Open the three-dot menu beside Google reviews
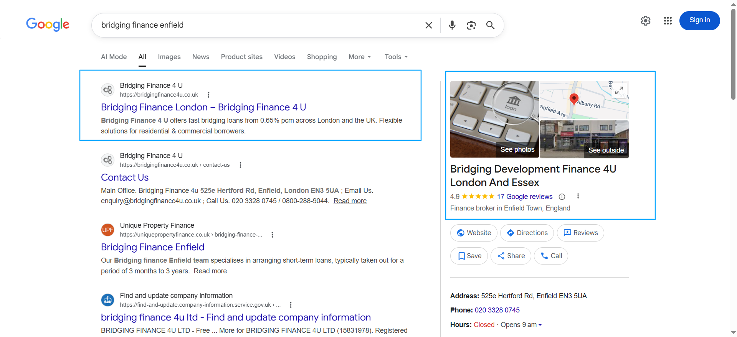Viewport: 737px width, 337px height. (578, 196)
